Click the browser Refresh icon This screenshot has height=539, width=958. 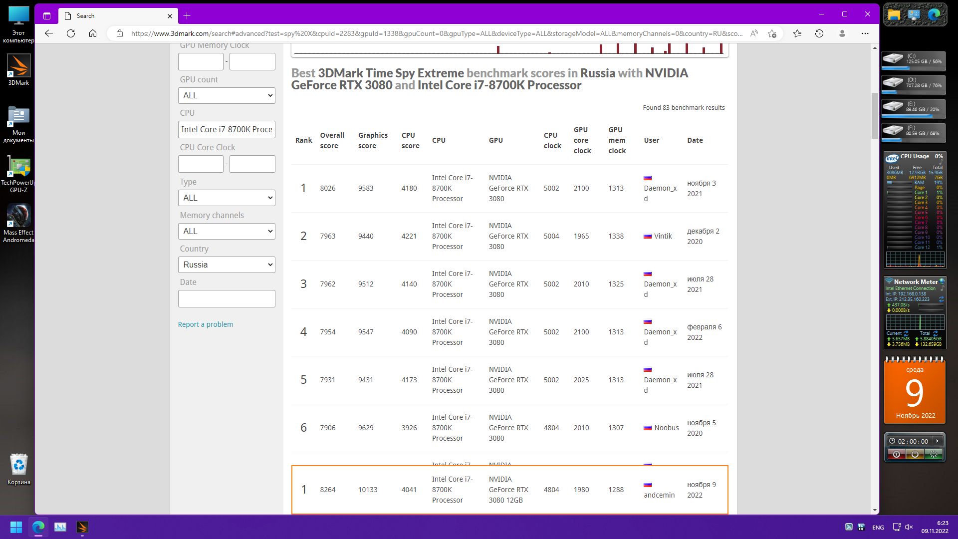tap(71, 33)
